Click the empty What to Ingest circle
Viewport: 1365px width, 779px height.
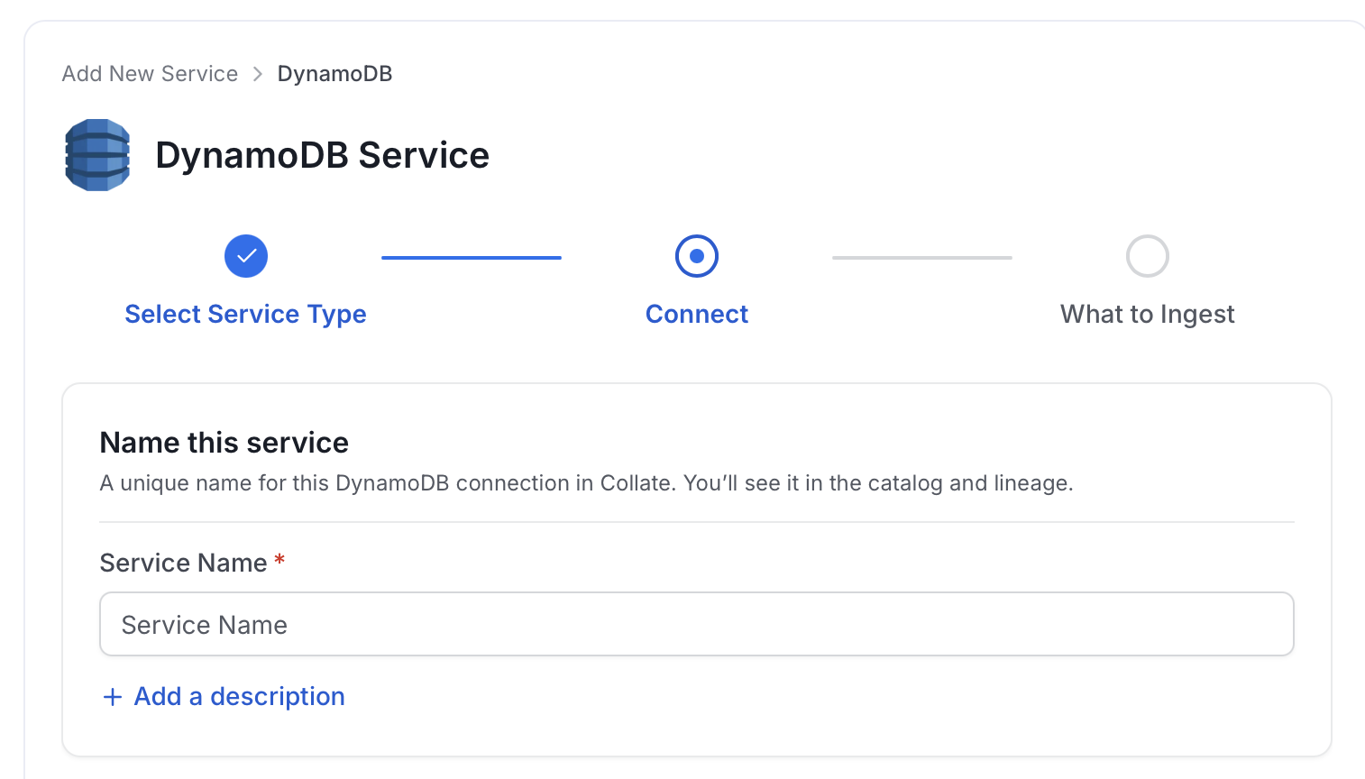[1148, 256]
